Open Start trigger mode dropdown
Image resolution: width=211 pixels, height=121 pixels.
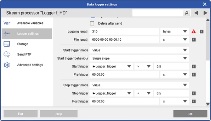pyautogui.click(x=139, y=50)
